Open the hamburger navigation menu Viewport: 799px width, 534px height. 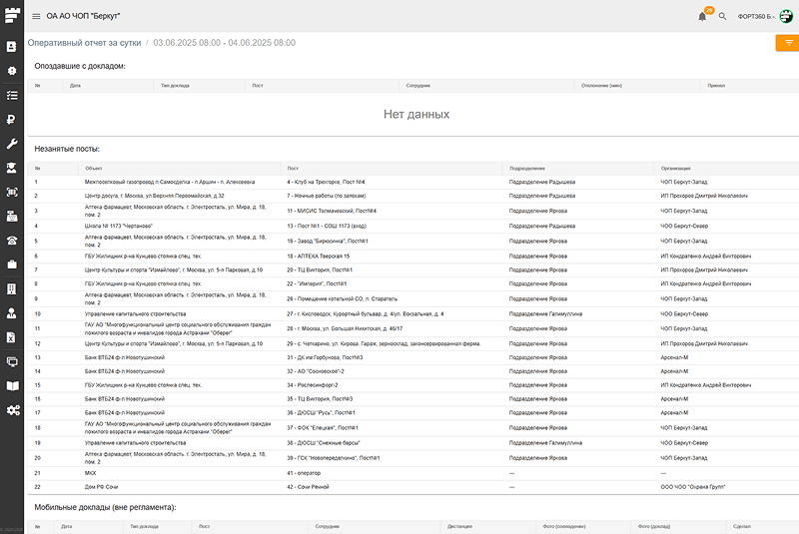click(36, 16)
